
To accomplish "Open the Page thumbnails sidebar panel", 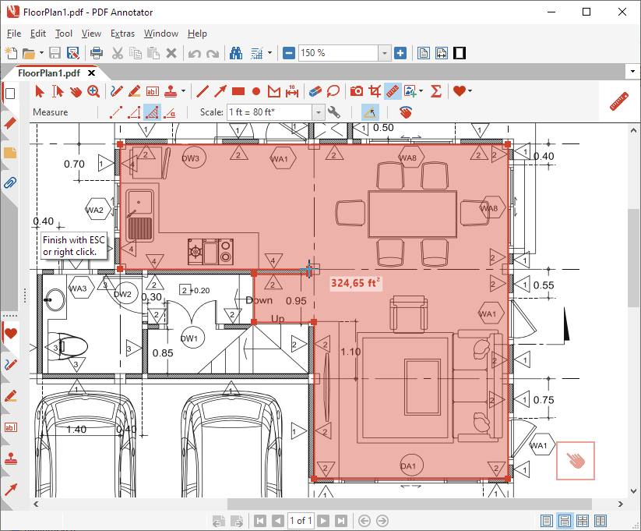I will pyautogui.click(x=10, y=94).
